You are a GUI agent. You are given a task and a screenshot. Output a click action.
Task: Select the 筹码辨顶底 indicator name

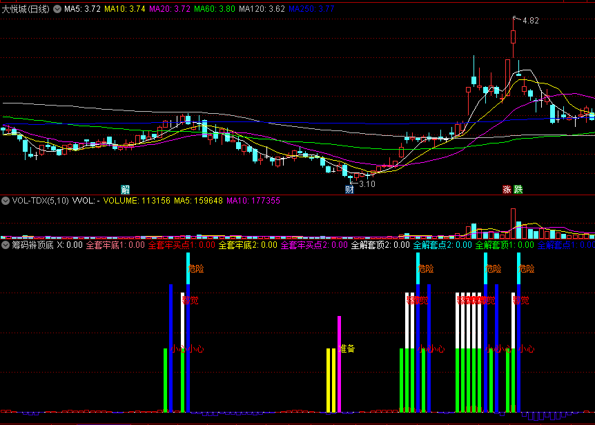pos(32,245)
